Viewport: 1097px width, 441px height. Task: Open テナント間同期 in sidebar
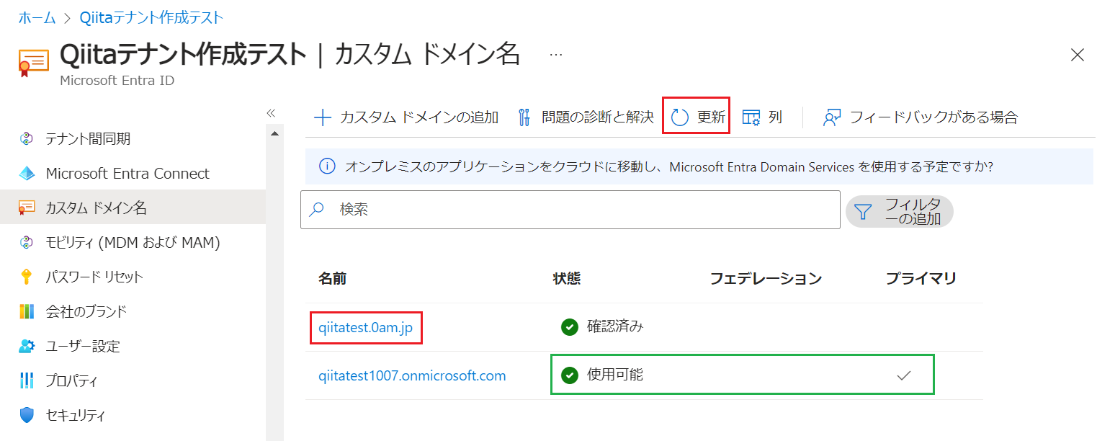(133, 139)
